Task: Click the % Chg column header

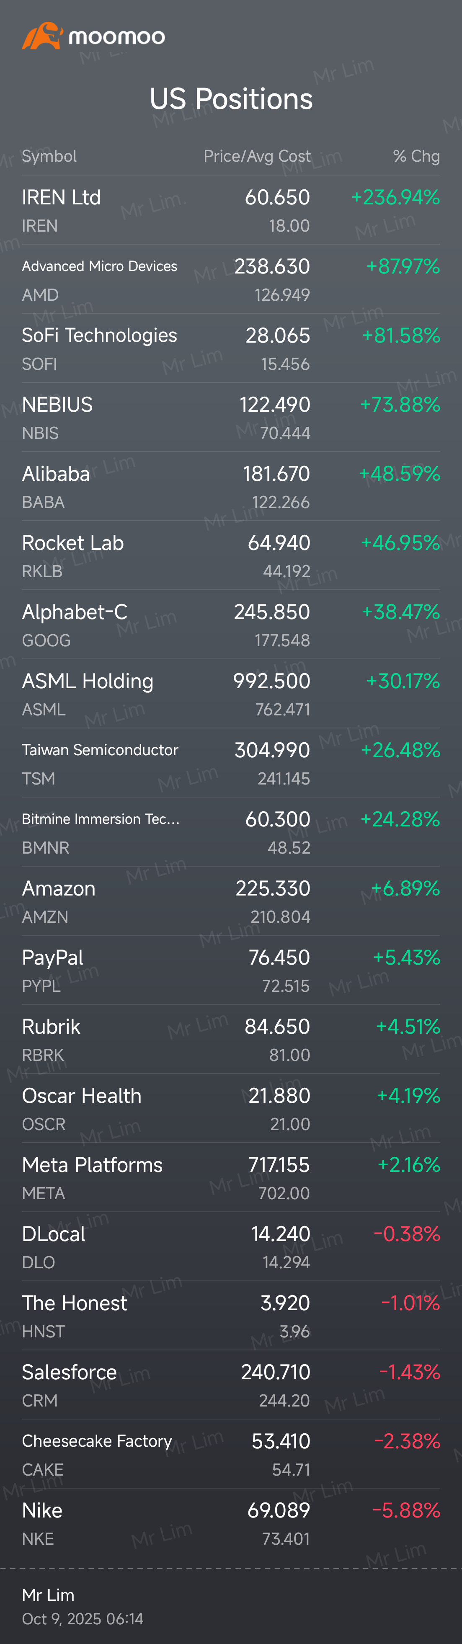Action: pyautogui.click(x=416, y=156)
